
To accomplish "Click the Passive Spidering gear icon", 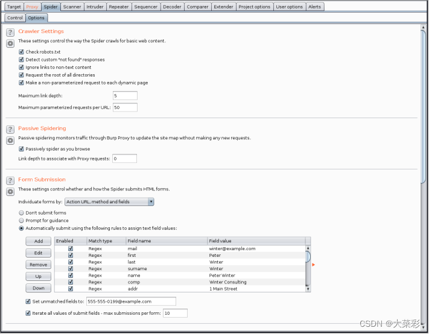I will coord(10,140).
